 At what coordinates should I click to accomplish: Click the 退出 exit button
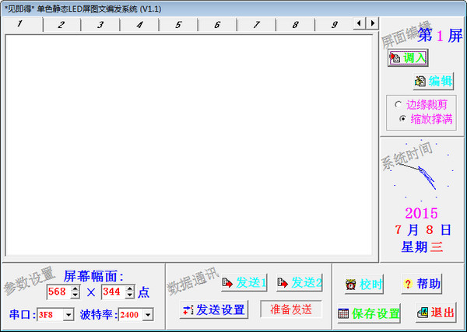pos(435,313)
